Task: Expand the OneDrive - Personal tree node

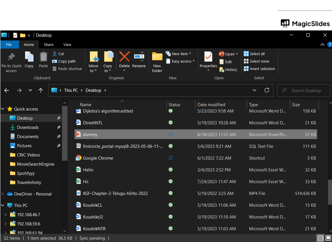Action: pyautogui.click(x=3, y=194)
